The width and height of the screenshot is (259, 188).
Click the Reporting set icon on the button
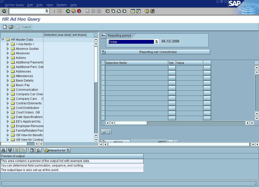click(x=104, y=52)
